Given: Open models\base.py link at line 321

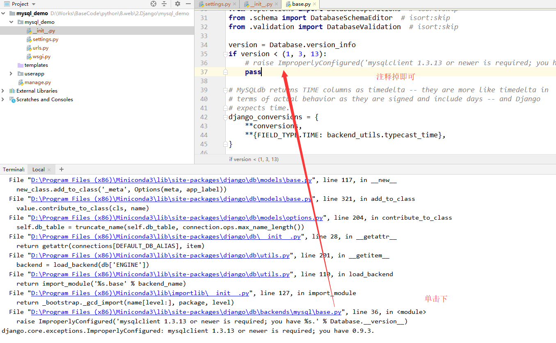Looking at the screenshot, I should click(172, 199).
